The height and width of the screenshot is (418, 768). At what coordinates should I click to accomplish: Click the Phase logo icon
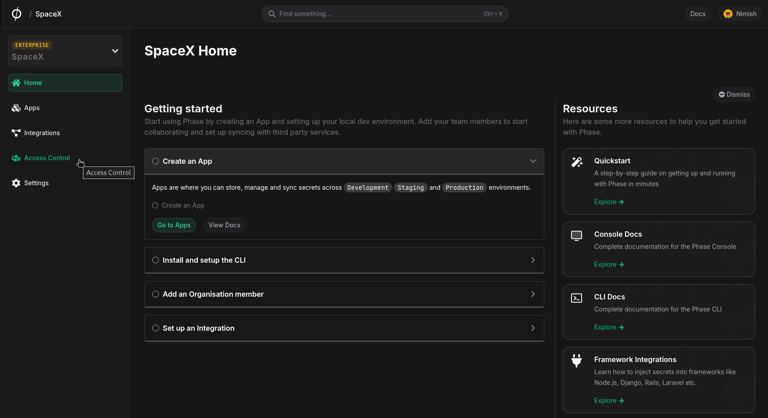[16, 14]
